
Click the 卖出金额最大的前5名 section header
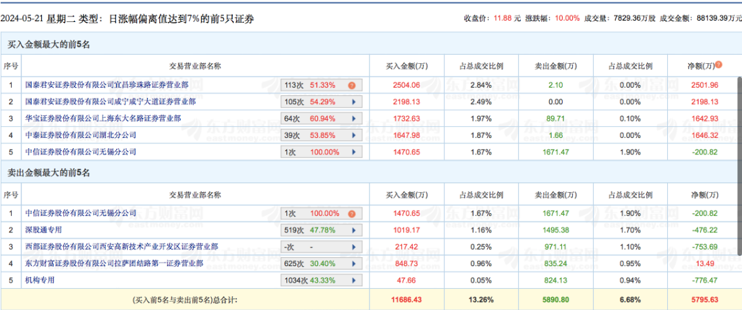[x=49, y=174]
